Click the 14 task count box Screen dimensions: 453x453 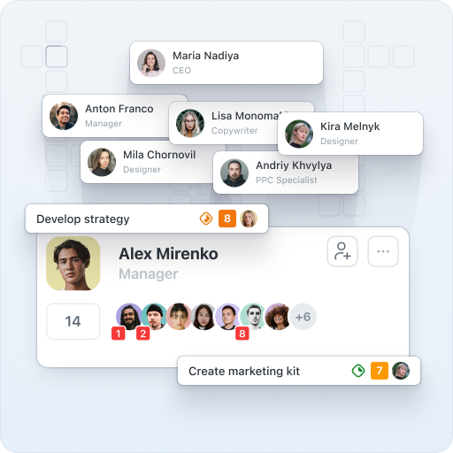point(73,321)
